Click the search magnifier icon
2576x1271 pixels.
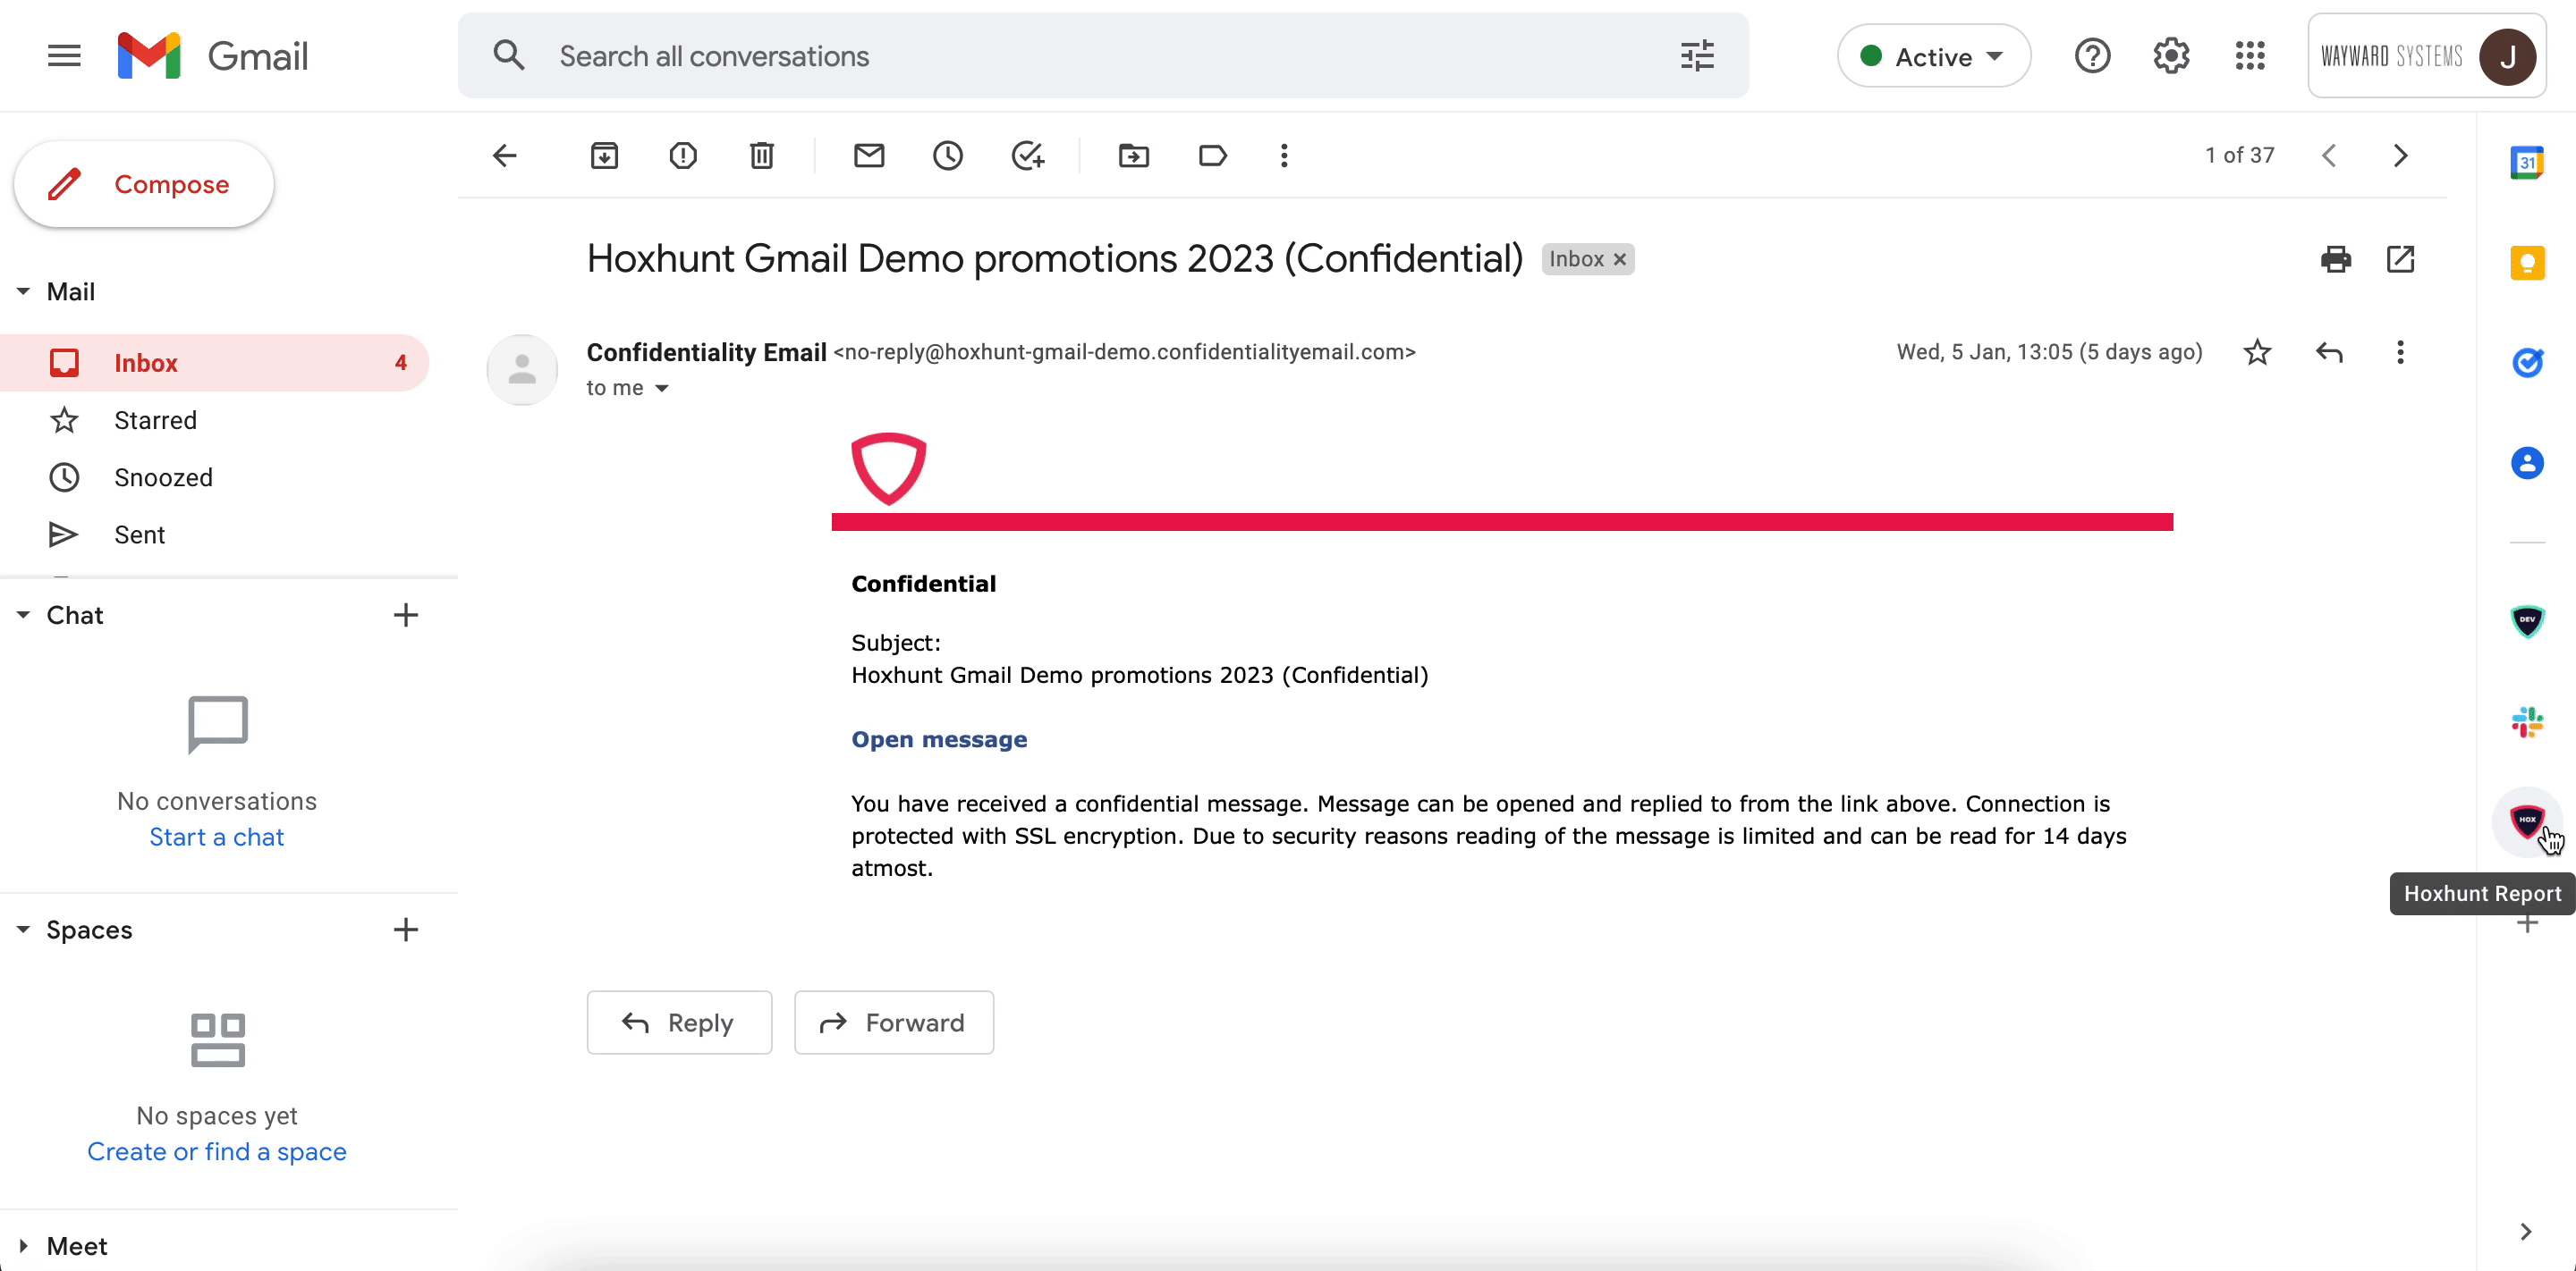click(x=509, y=56)
